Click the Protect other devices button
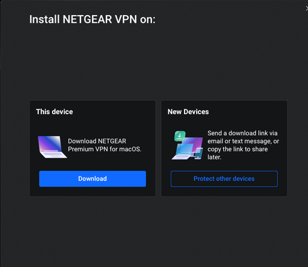The height and width of the screenshot is (267, 308). (224, 179)
